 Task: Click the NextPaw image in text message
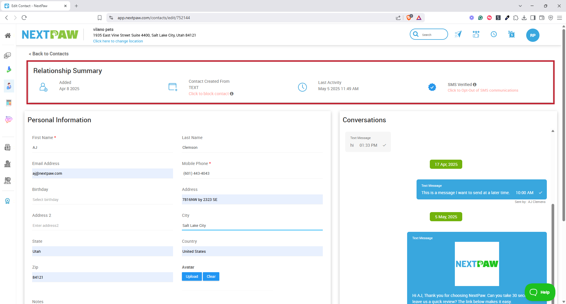coord(477,264)
